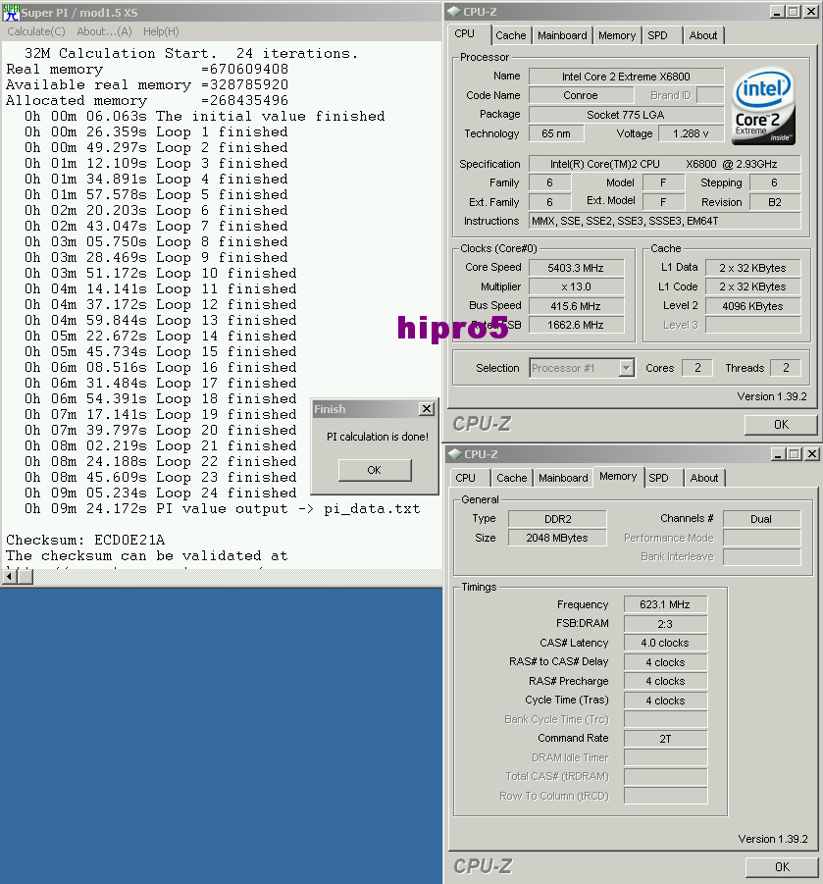Click the Specification field showing X6800 @ 2.93GHz
The height and width of the screenshot is (884, 823).
point(664,164)
